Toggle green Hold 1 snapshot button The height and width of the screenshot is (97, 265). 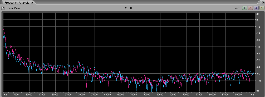[x=244, y=8]
